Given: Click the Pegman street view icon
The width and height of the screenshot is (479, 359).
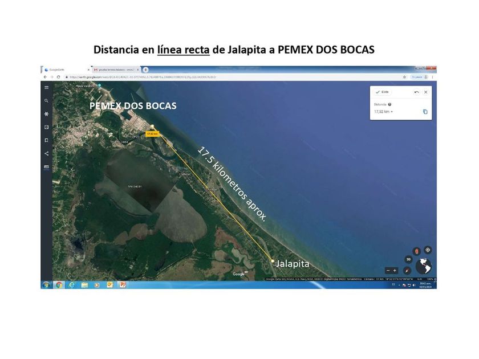Looking at the screenshot, I should (x=416, y=250).
